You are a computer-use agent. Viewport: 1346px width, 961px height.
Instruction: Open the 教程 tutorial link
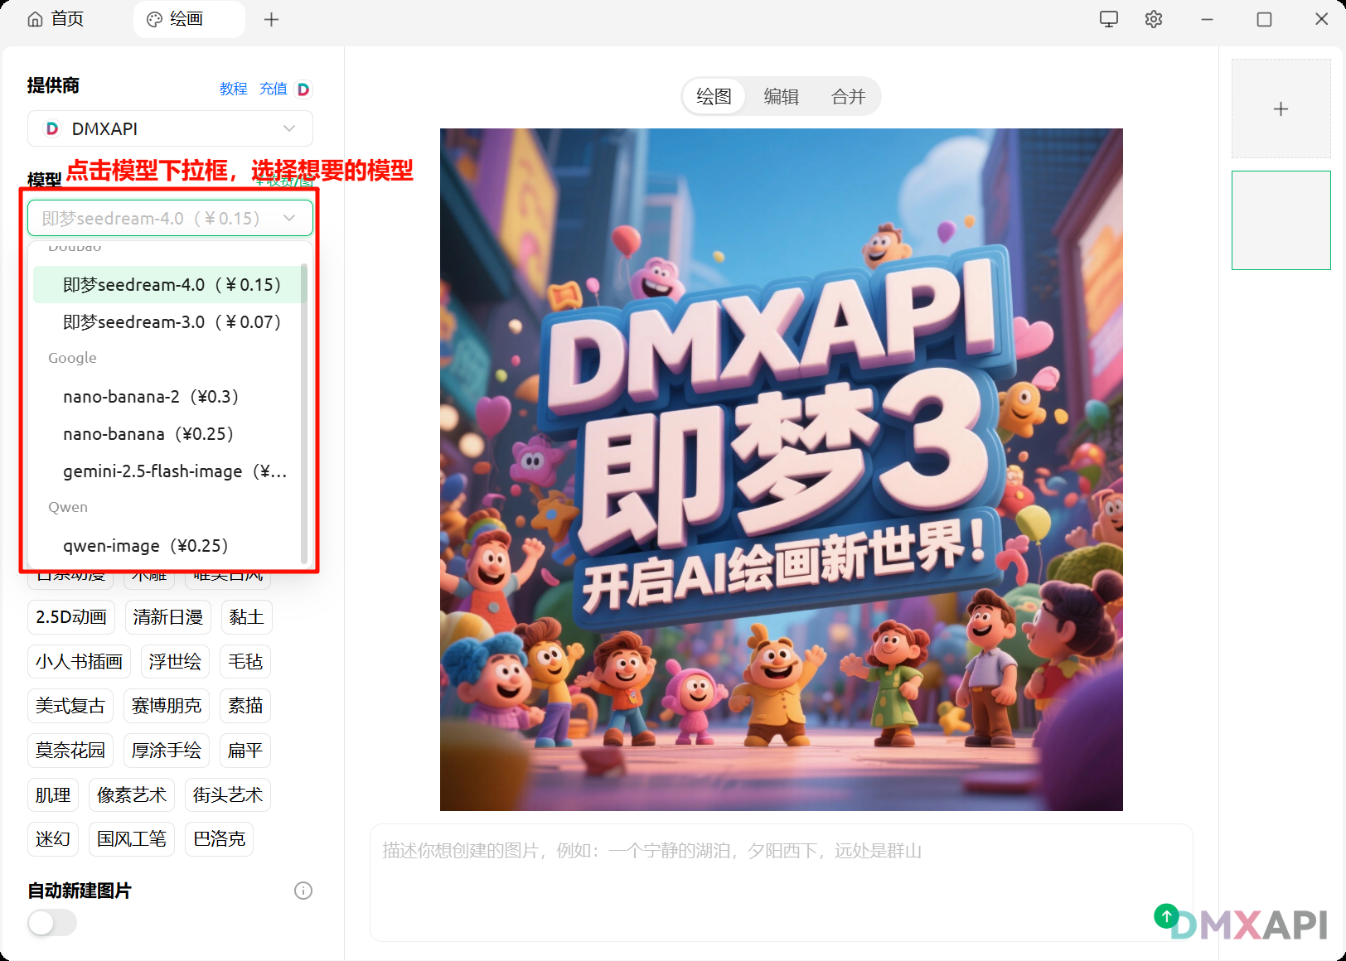point(233,89)
